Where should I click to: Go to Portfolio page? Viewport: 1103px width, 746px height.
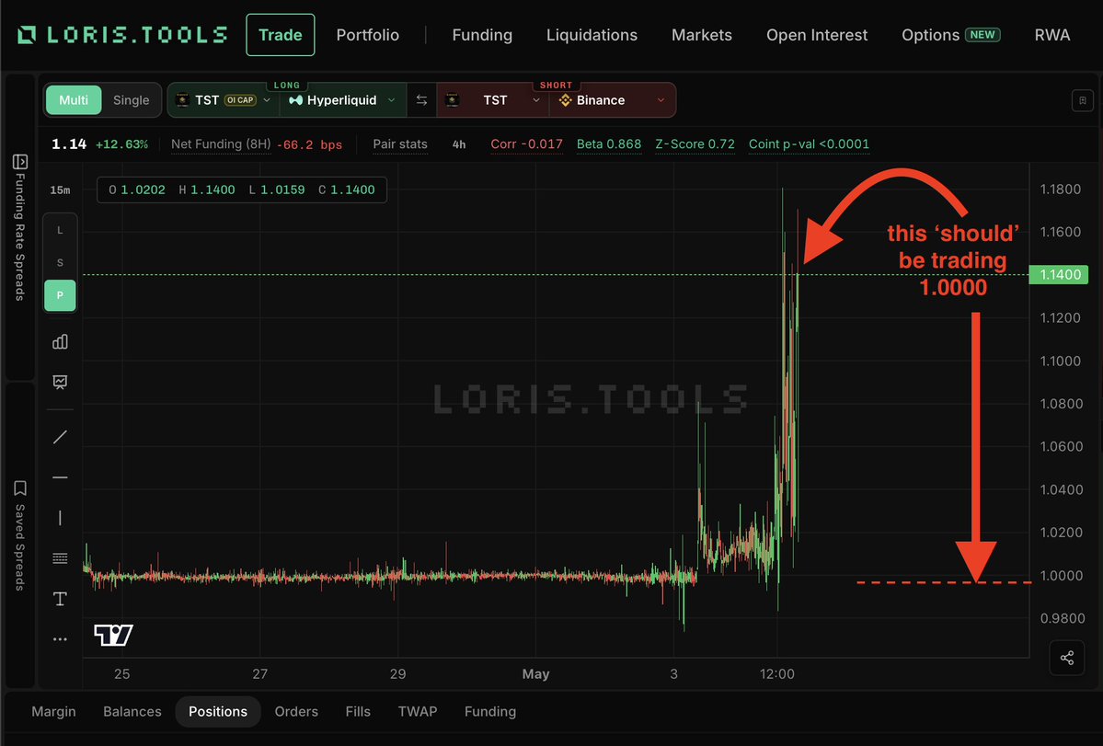(367, 34)
